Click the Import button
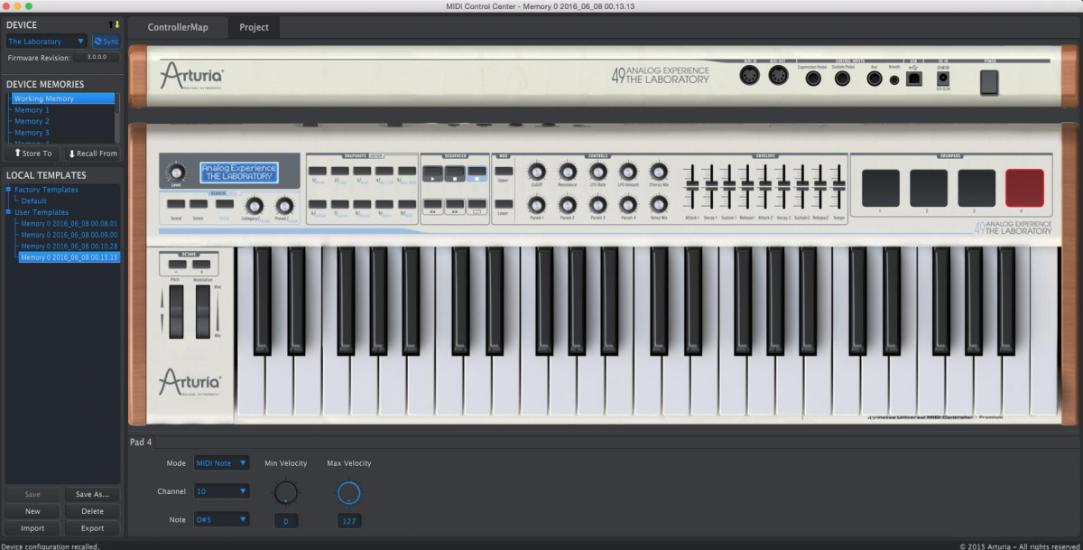 (32, 528)
